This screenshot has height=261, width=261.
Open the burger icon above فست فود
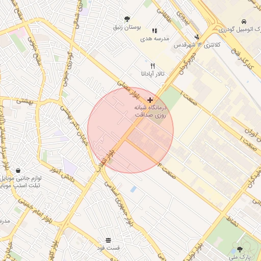[x=108, y=240]
